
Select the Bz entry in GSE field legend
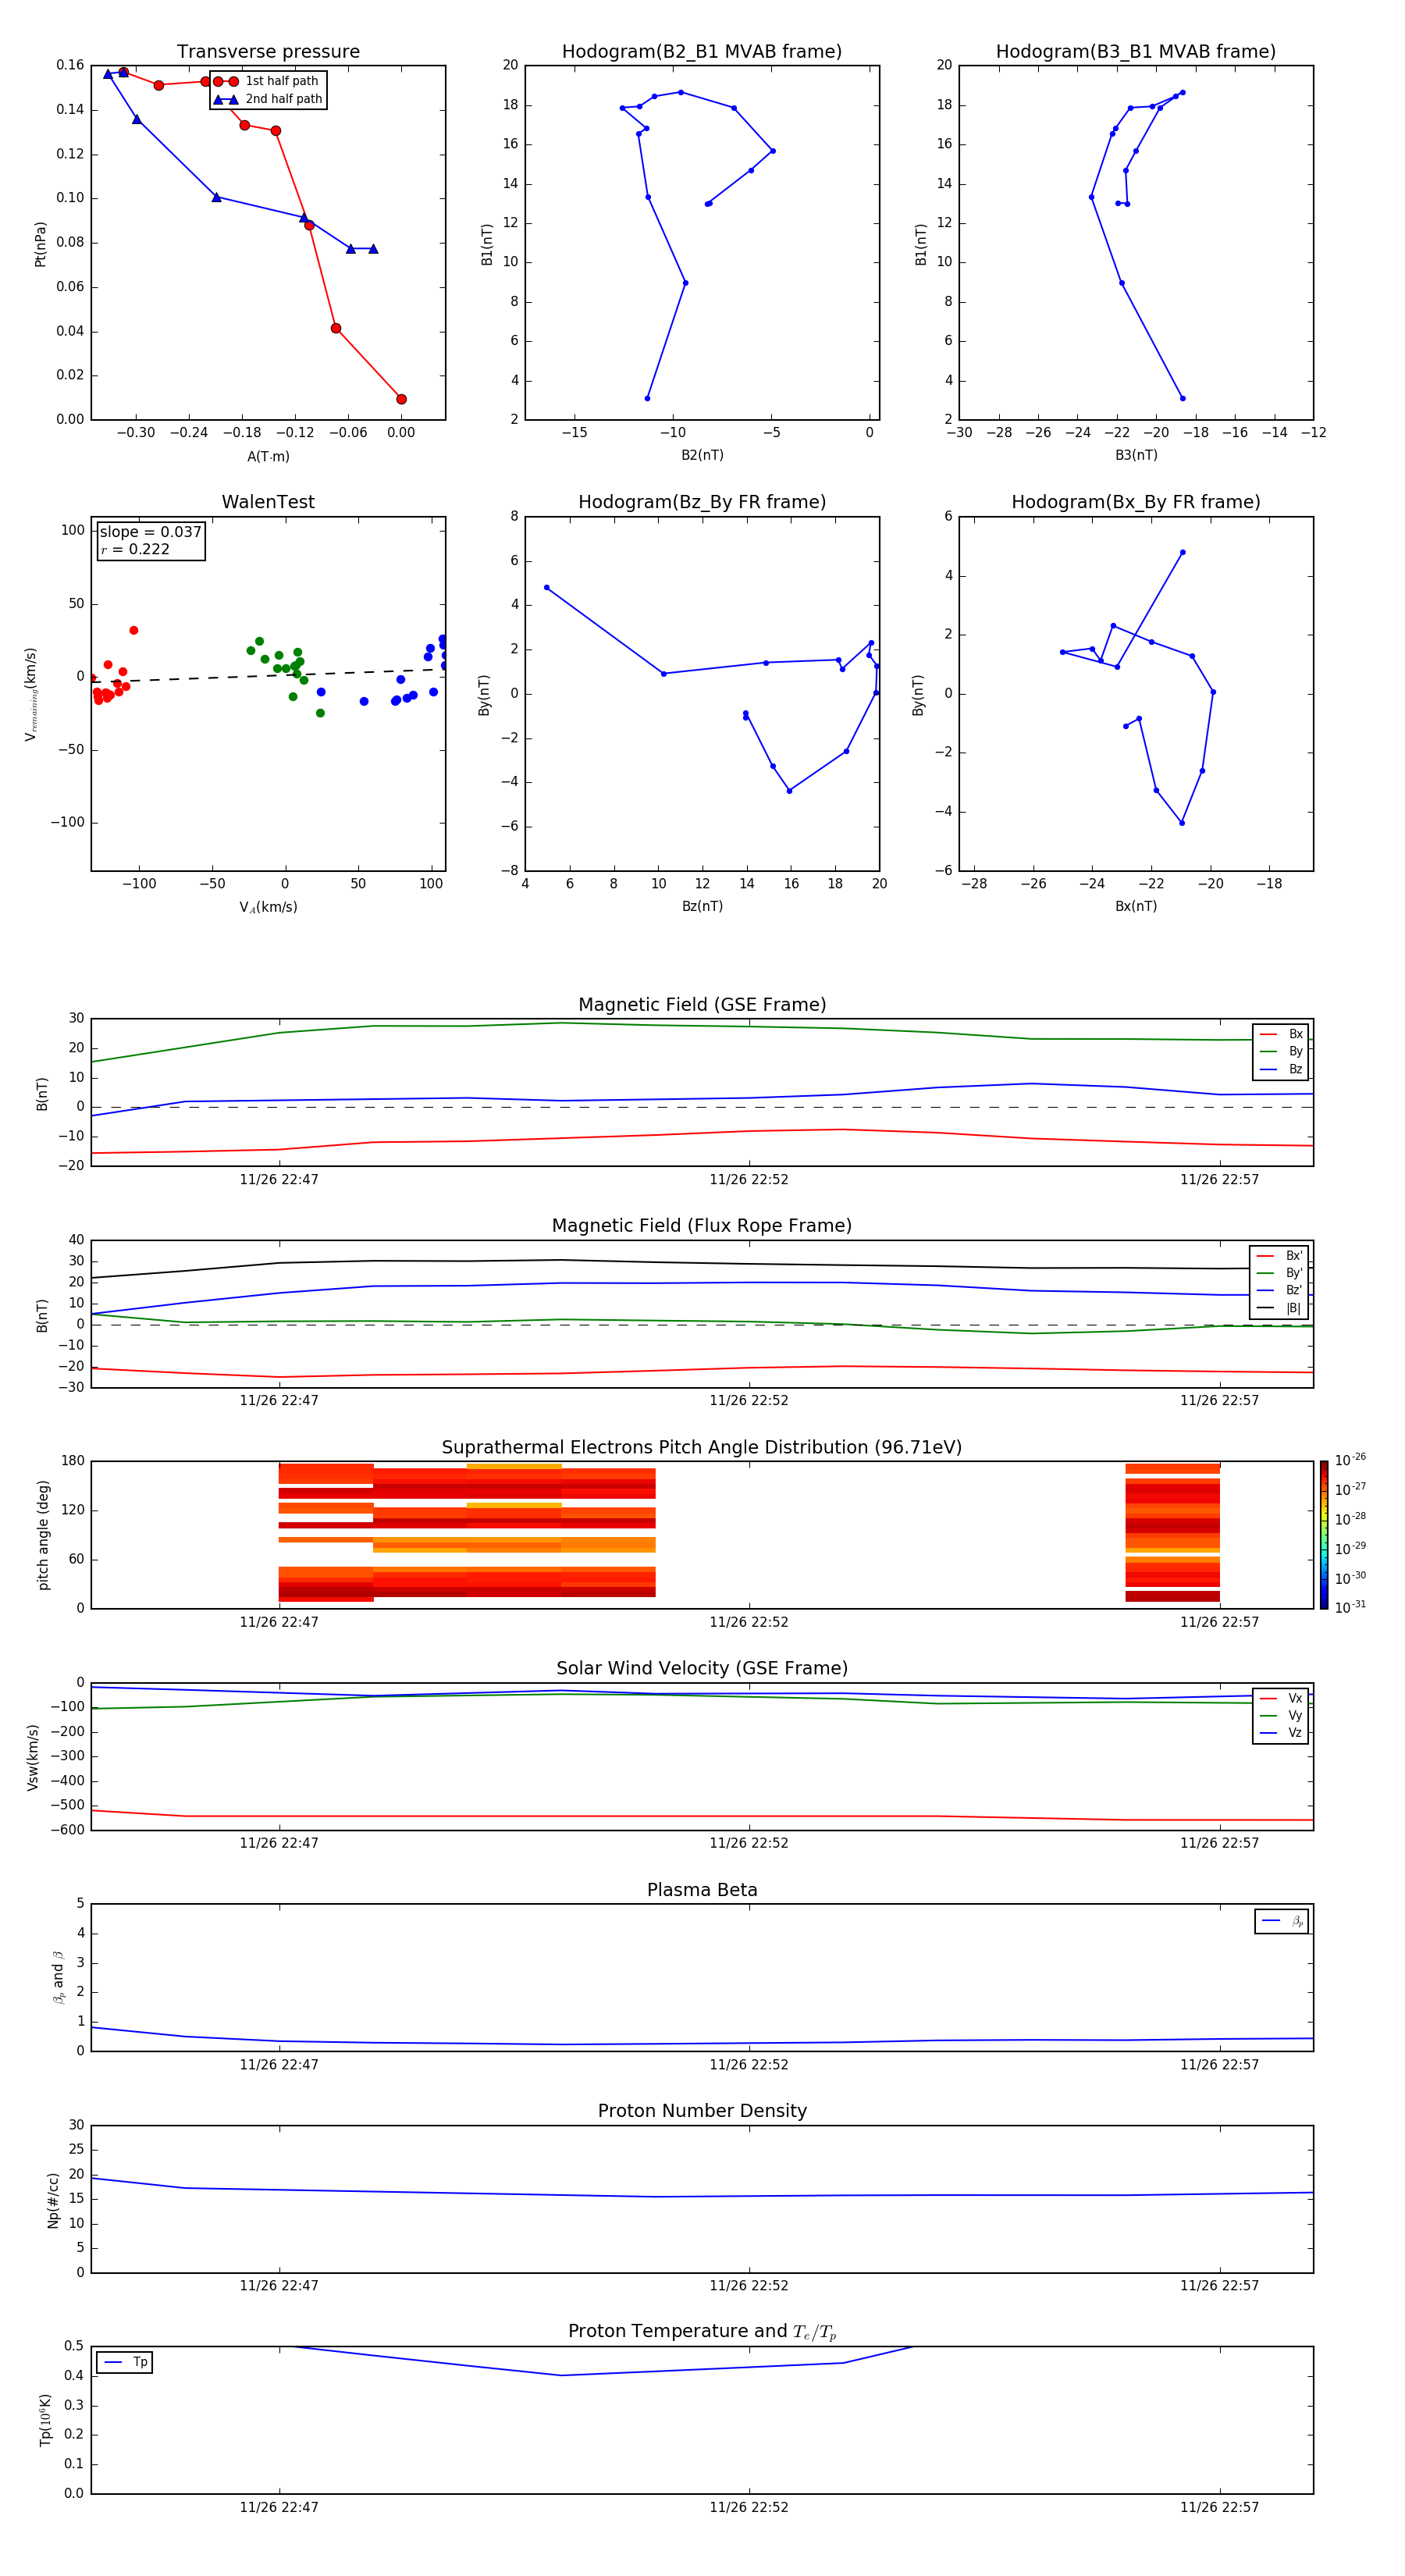tap(1281, 1069)
